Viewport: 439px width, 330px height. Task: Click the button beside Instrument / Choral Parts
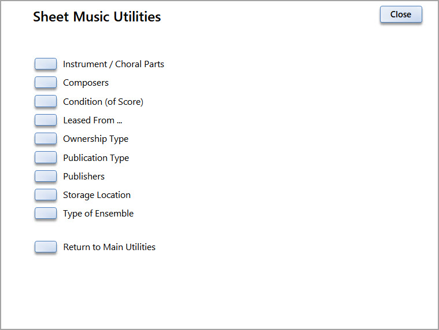tap(46, 64)
